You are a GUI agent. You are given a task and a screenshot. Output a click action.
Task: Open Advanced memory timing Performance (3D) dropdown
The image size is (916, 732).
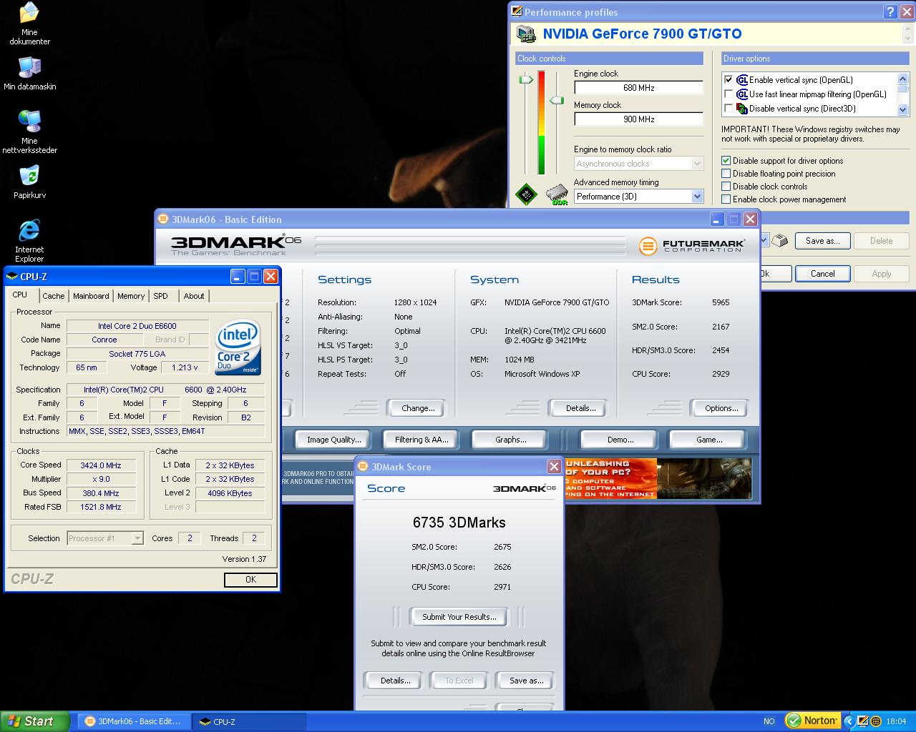click(697, 197)
